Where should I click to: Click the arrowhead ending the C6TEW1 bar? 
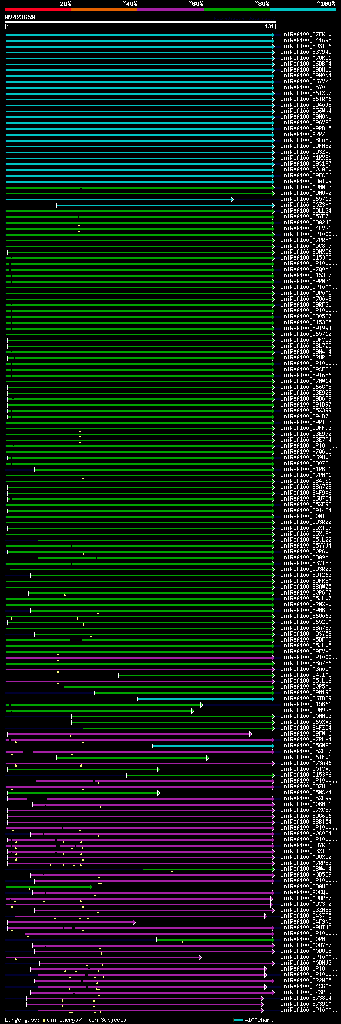[207, 757]
